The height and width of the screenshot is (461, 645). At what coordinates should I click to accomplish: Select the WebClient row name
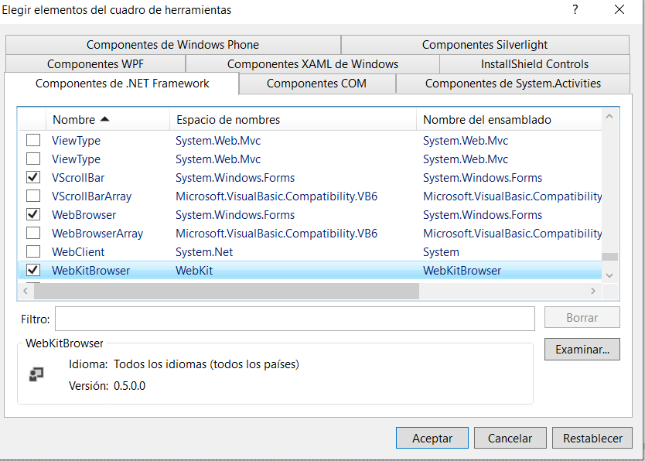[x=78, y=251]
